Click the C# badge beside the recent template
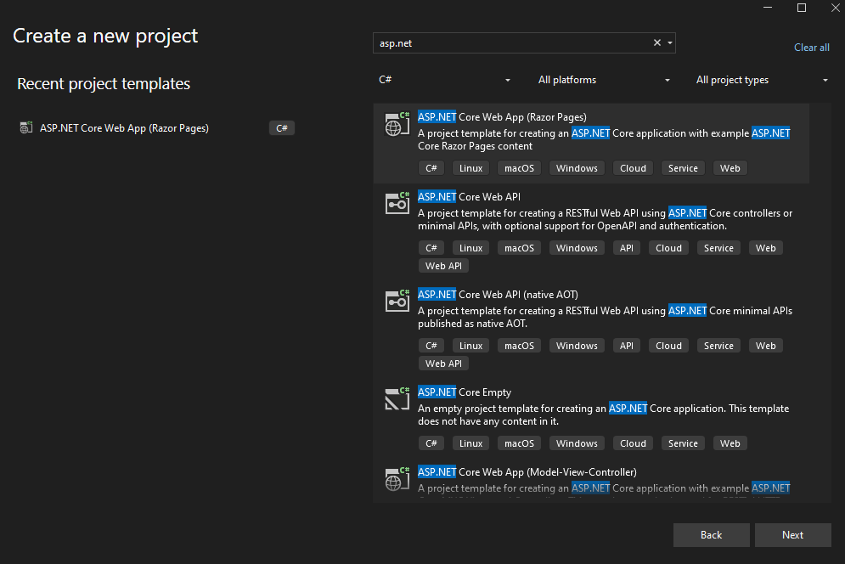Viewport: 845px width, 564px height. click(282, 127)
